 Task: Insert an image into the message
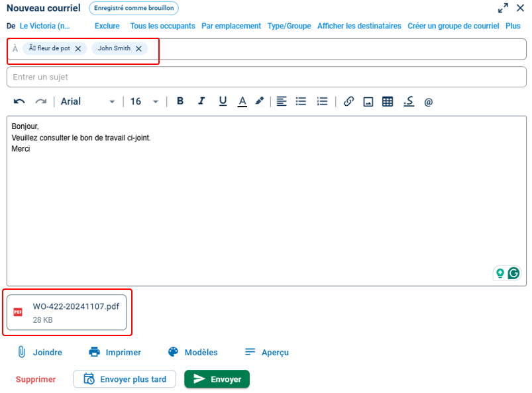point(368,102)
